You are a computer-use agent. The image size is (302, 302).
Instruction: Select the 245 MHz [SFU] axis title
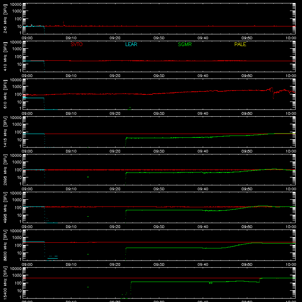coord(5,18)
